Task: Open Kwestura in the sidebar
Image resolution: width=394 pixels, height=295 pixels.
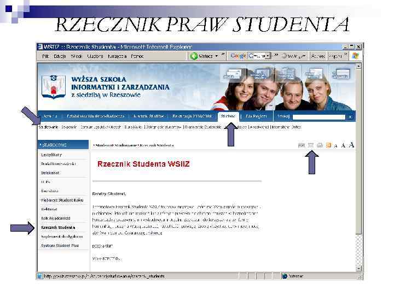Action: coord(49,191)
